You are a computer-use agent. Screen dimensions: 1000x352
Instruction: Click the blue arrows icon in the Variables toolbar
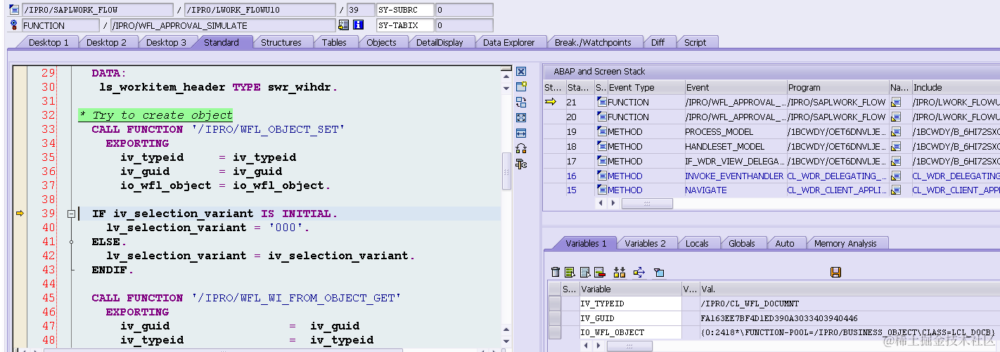point(639,272)
